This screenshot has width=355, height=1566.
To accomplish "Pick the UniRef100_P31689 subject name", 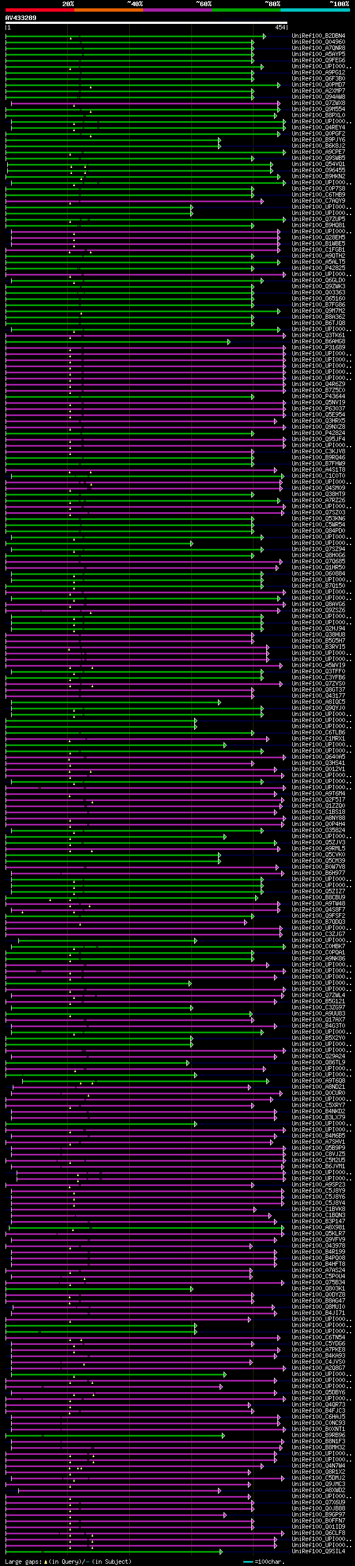I will tap(318, 348).
